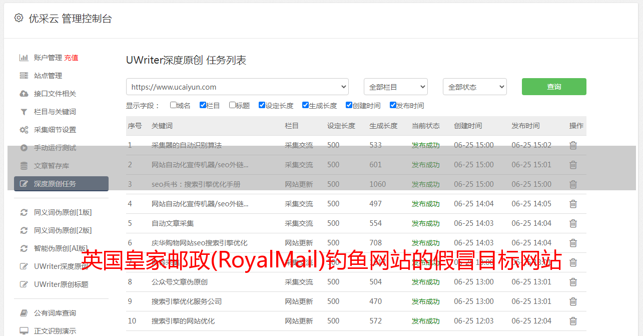Click the refresh icon for 同义词伪原创[2版]
Viewport: 643px width, 336px height.
pyautogui.click(x=24, y=230)
